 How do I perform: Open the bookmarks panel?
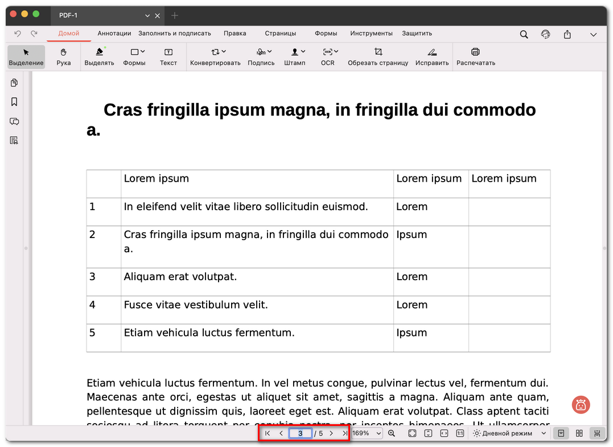pos(14,102)
